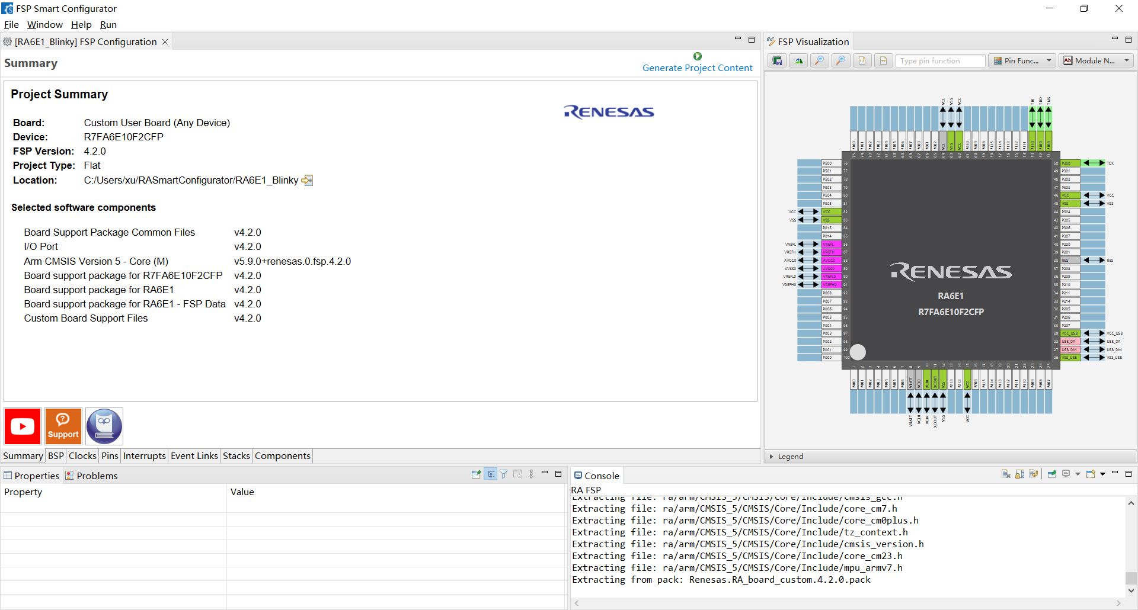Click the Value column header
Image resolution: width=1138 pixels, height=610 pixels.
pyautogui.click(x=396, y=492)
